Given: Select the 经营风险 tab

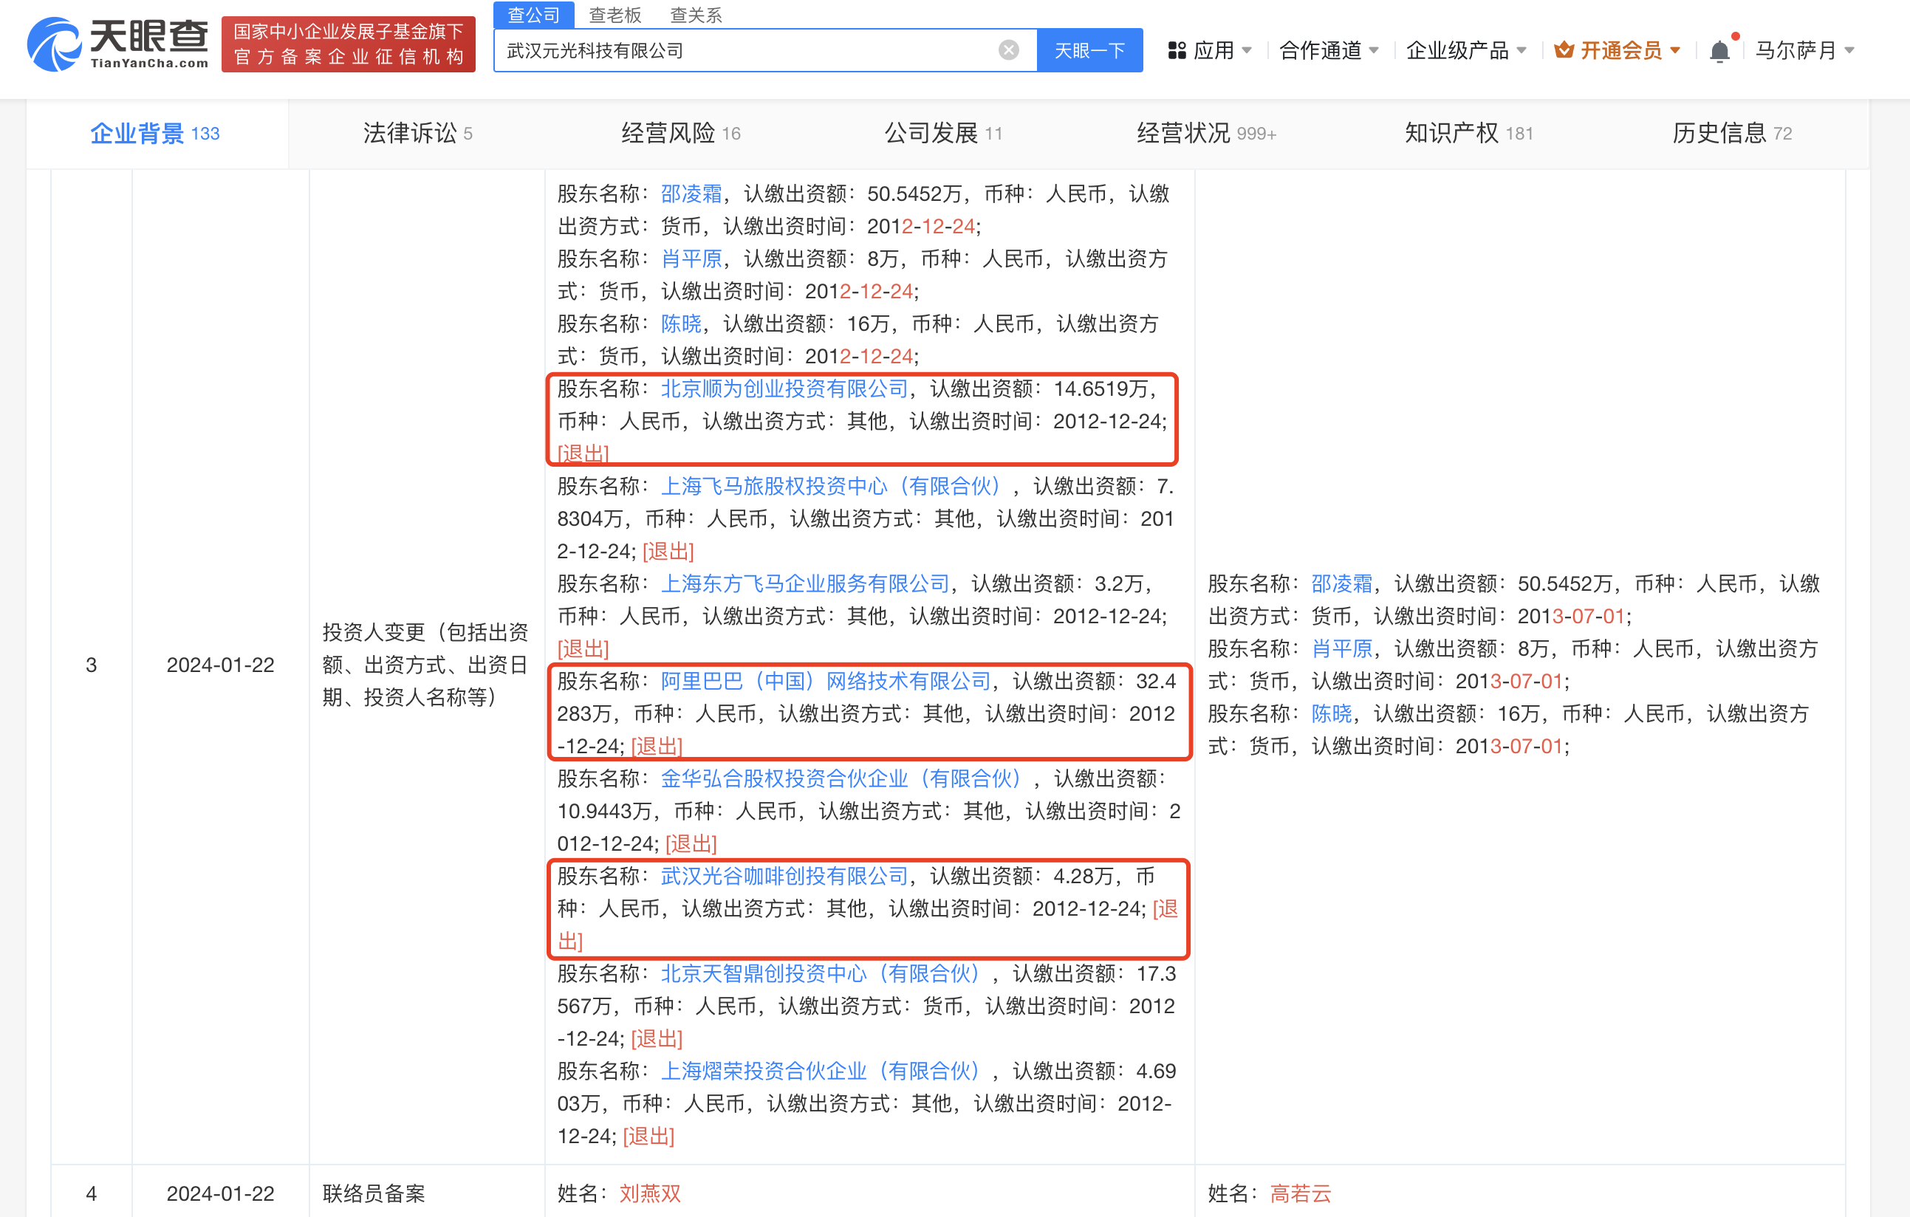Looking at the screenshot, I should coord(680,133).
